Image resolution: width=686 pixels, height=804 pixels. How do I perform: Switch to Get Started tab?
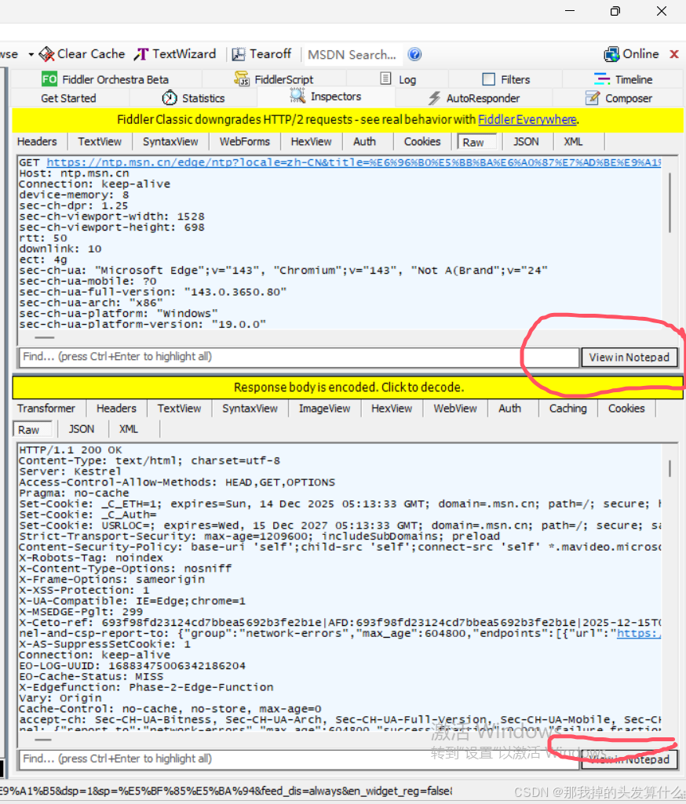point(68,99)
